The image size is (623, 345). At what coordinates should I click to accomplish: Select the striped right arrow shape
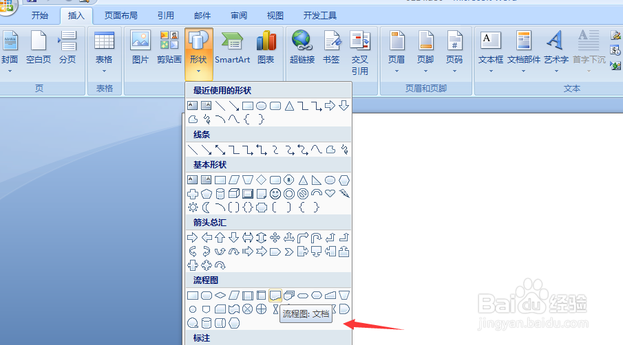pos(248,252)
